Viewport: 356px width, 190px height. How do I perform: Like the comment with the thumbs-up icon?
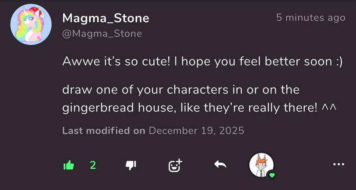point(69,166)
